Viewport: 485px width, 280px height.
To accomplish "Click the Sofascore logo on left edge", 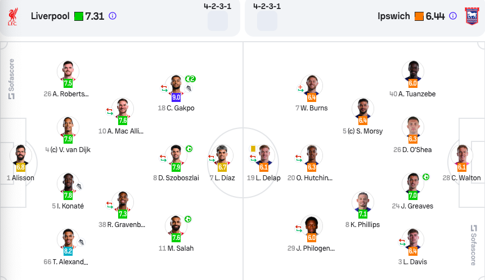I will [11, 79].
